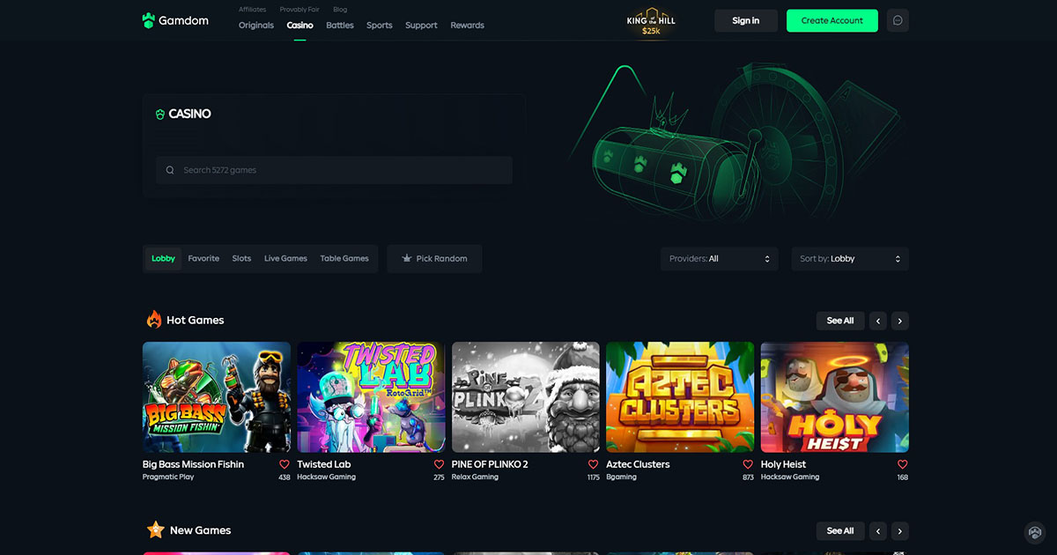The width and height of the screenshot is (1057, 555).
Task: Move the New Games carousel to the left
Action: pos(878,531)
